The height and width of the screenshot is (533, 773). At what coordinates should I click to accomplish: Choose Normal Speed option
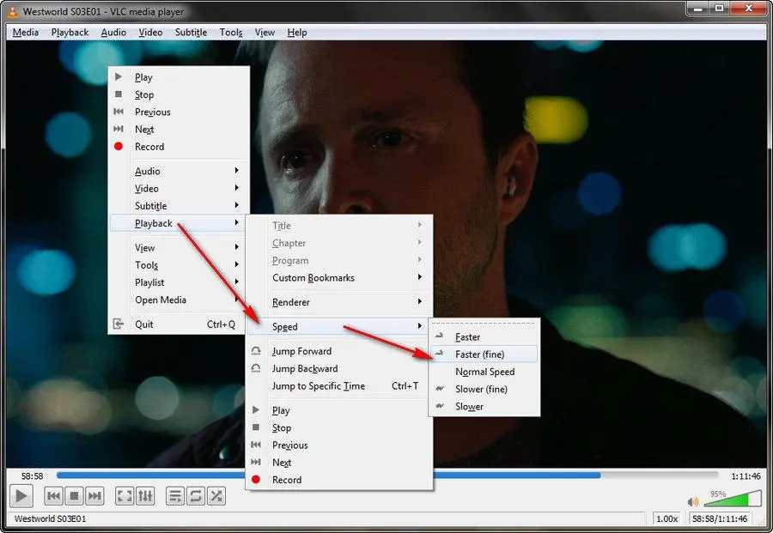[484, 372]
